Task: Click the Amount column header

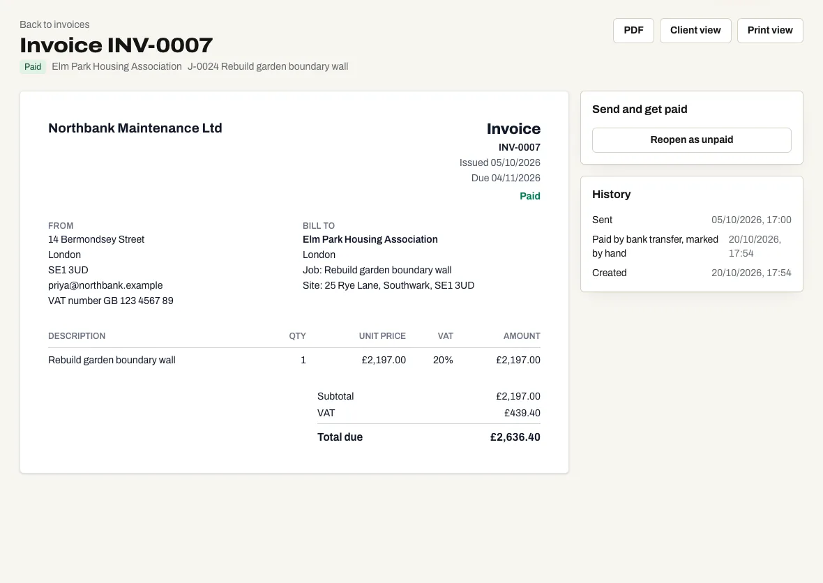Action: tap(522, 336)
